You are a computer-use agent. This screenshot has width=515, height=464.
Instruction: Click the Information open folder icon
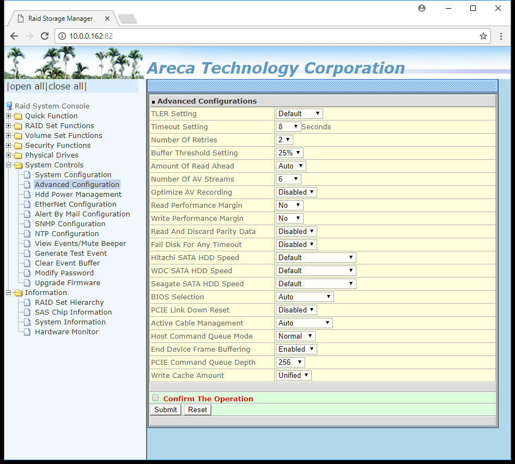tap(19, 293)
